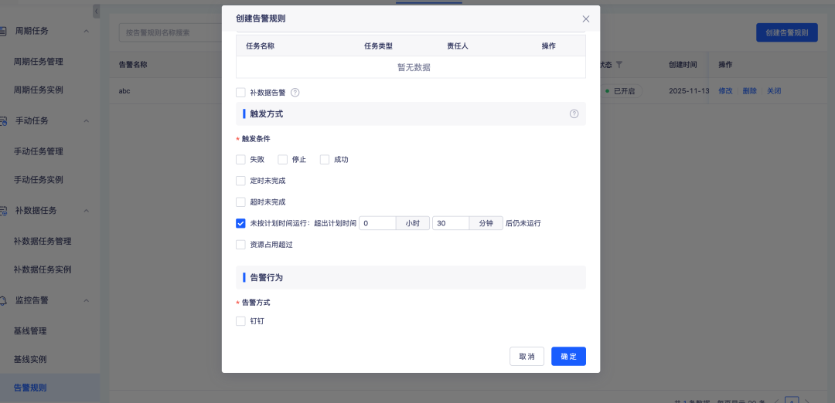Collapse the 周期任务 menu group
The height and width of the screenshot is (403, 835).
point(87,32)
